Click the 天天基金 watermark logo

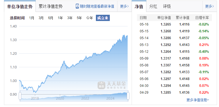tap(111, 85)
